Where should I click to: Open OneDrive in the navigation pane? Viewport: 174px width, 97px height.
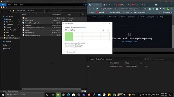tap(8, 41)
